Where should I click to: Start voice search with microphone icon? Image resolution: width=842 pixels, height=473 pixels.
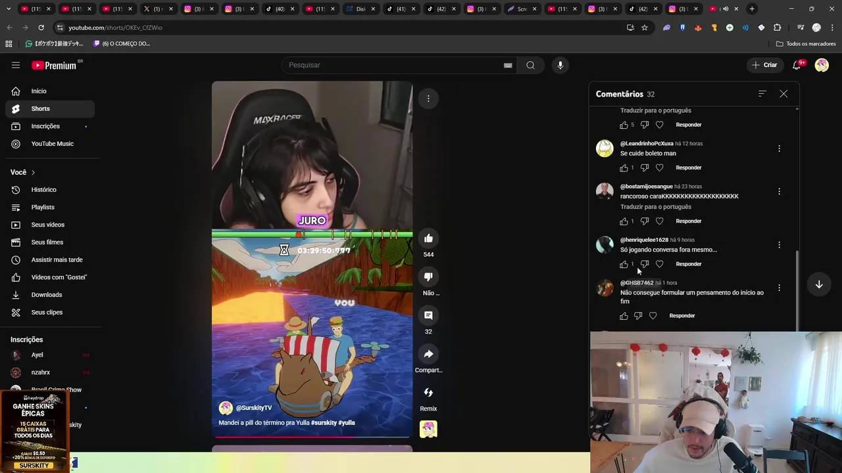[x=560, y=65]
